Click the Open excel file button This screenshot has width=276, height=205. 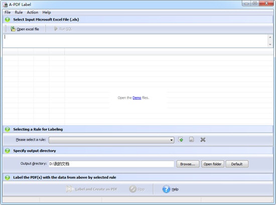[25, 29]
